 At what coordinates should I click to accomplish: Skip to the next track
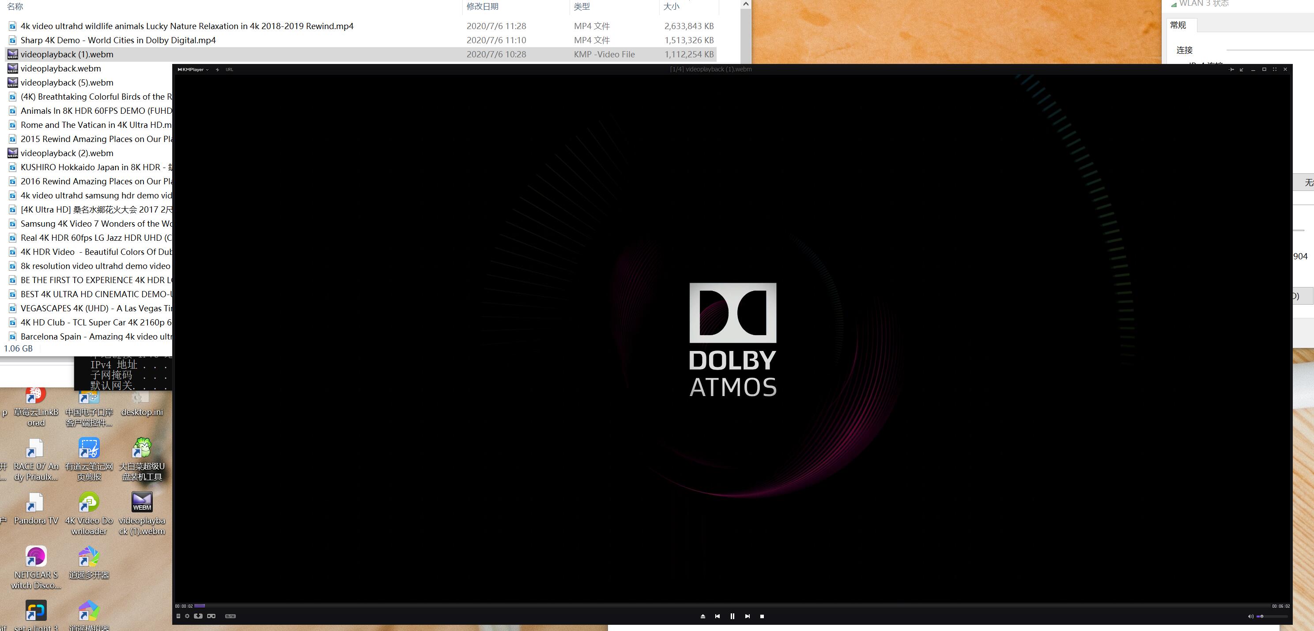coord(747,616)
